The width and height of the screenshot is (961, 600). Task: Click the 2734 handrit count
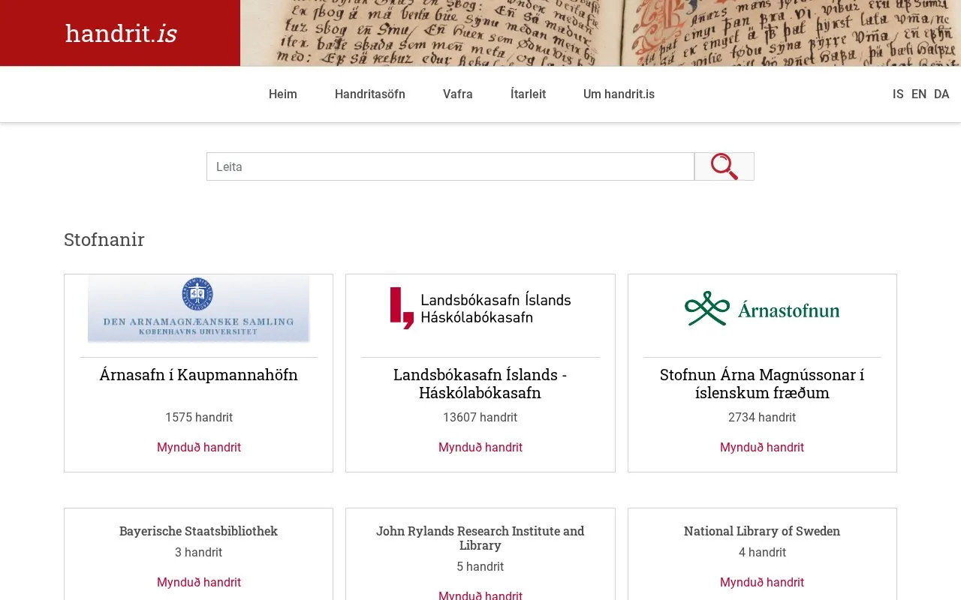click(762, 417)
